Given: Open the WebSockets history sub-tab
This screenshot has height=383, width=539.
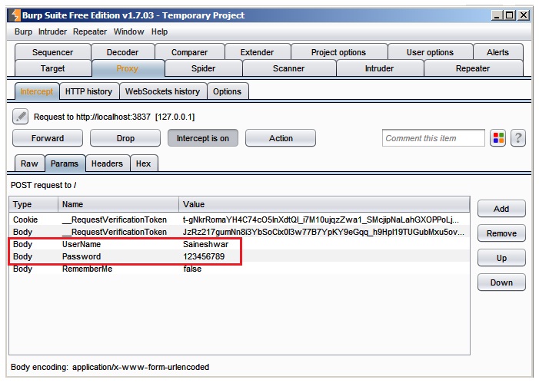Looking at the screenshot, I should [162, 91].
